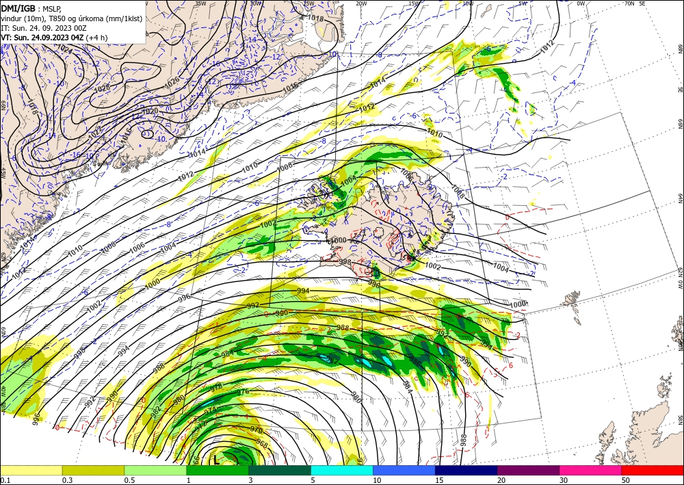
Task: Select the red 50+ legend swatch
Action: 653,470
